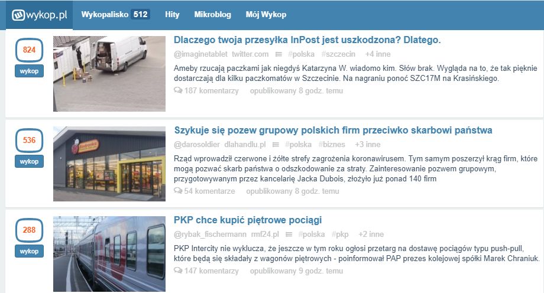
Task: Click 'opublikowany 9 godz. temu' timestamp
Action: coord(296,271)
